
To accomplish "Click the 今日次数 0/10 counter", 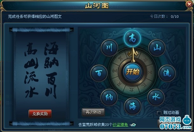I will point(164,17).
